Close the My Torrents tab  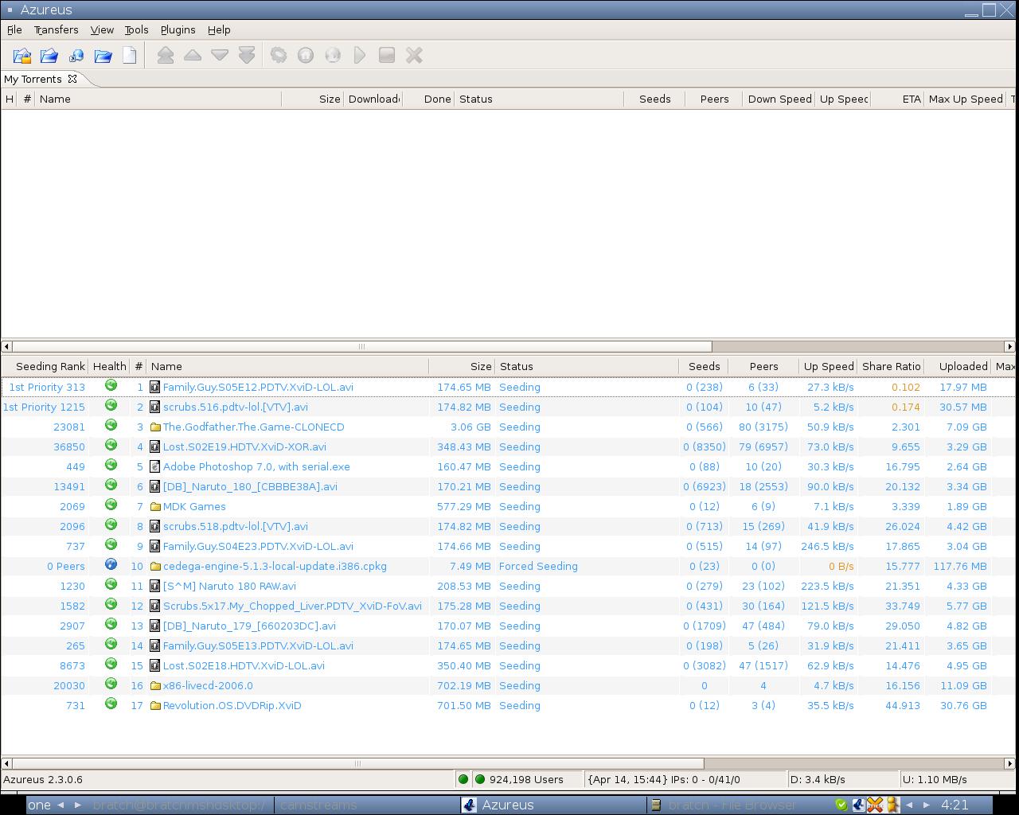(72, 79)
